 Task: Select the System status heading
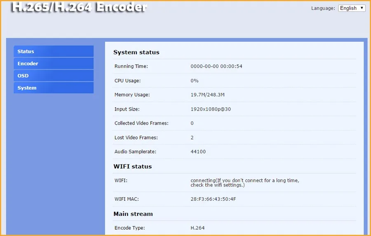click(136, 52)
